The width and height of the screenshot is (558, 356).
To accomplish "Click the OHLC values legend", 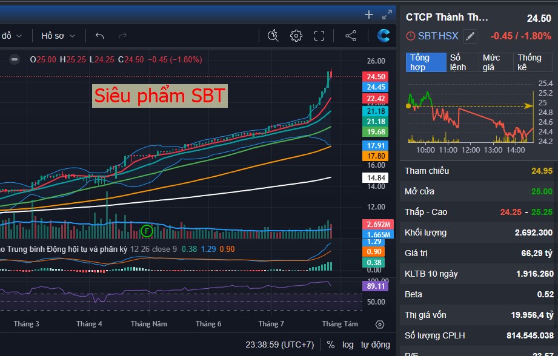I will point(116,59).
